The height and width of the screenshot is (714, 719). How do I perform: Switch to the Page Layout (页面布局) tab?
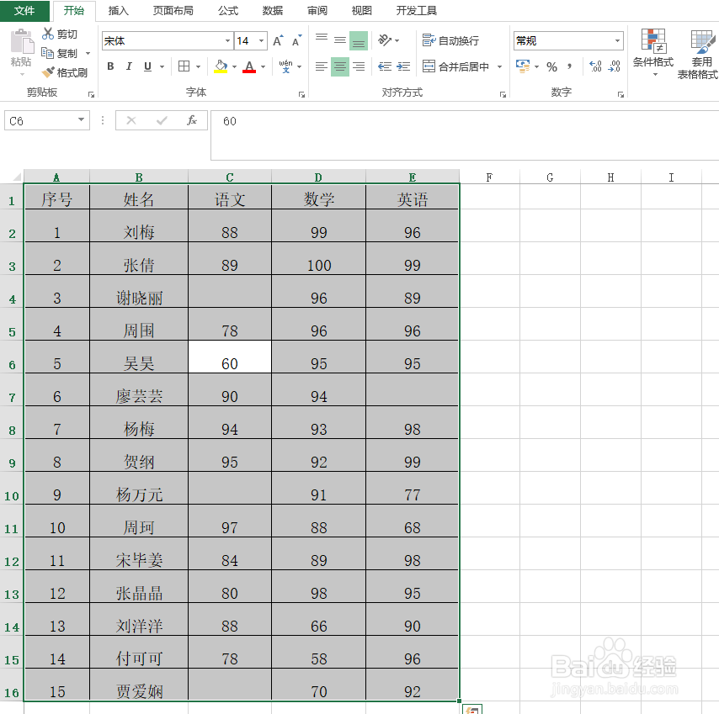point(173,11)
